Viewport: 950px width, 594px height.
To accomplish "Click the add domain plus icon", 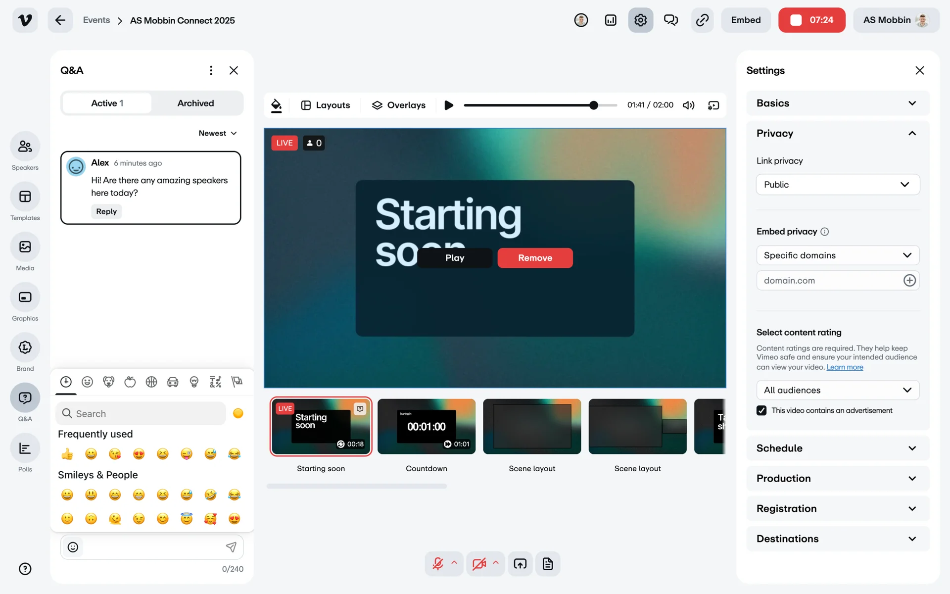I will (909, 281).
